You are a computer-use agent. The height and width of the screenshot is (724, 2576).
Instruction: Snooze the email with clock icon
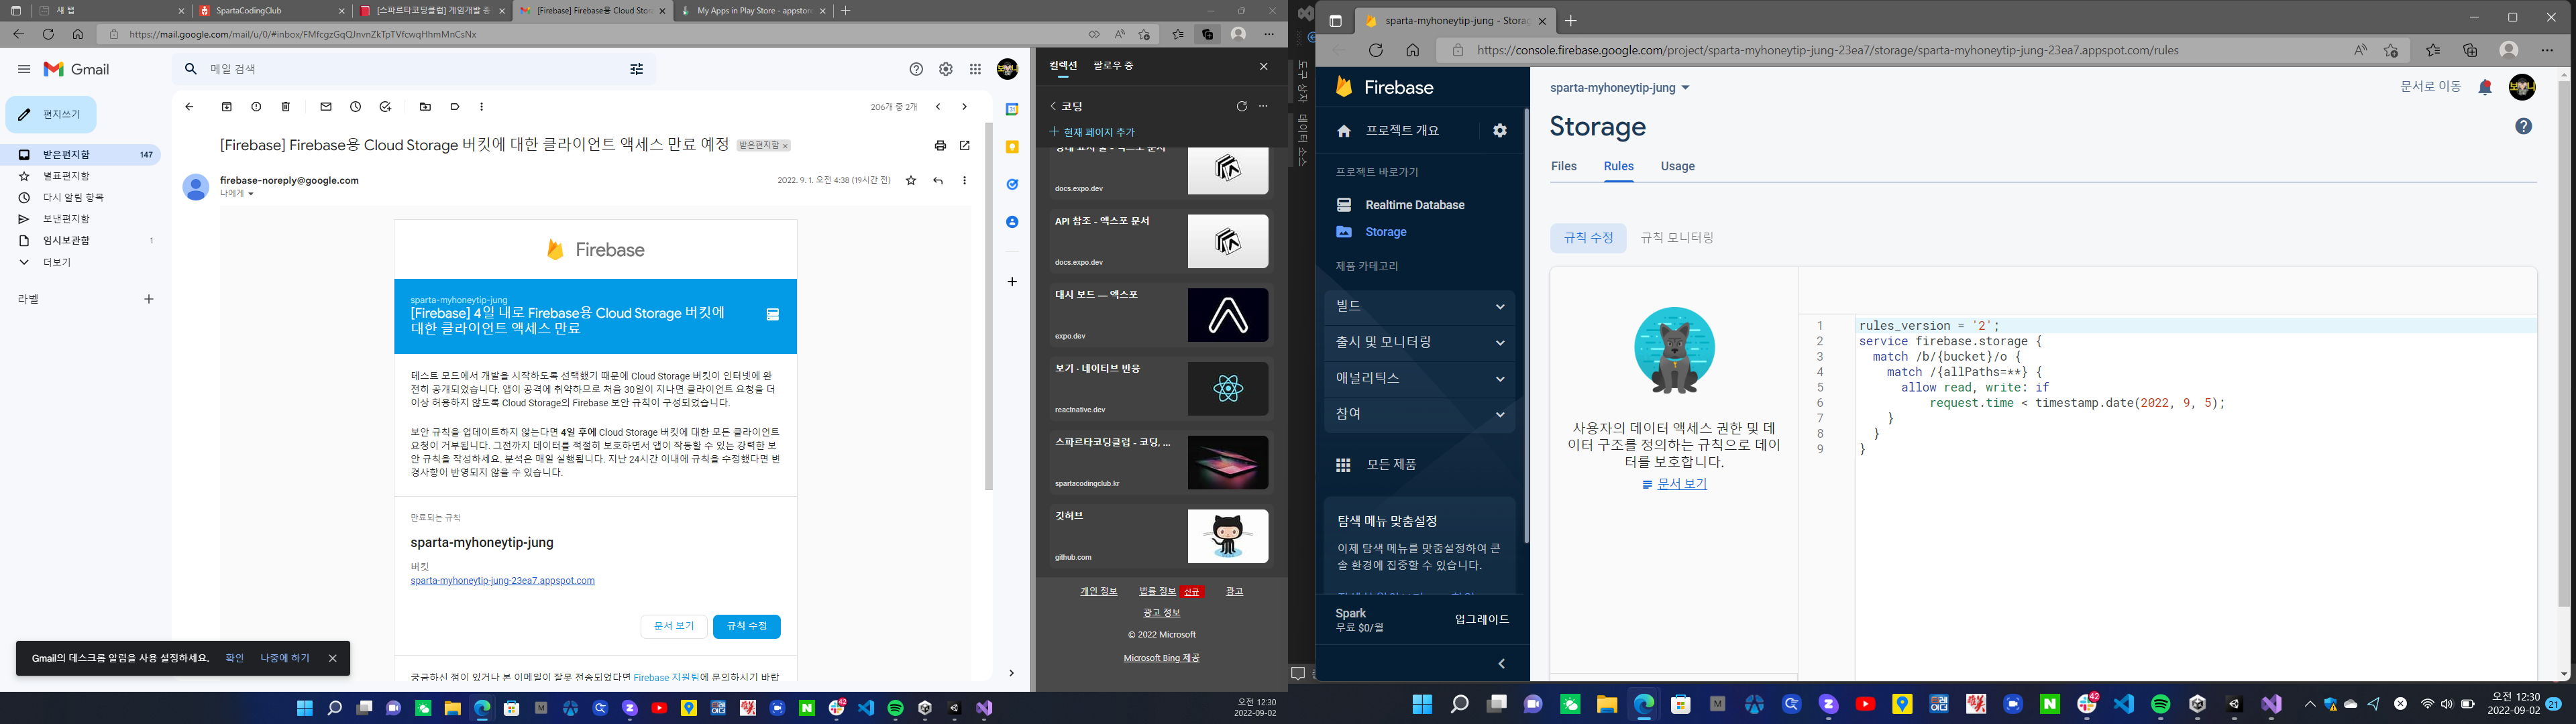(356, 107)
